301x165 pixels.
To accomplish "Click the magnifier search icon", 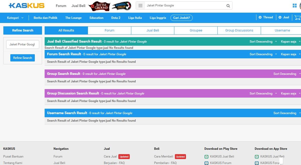I will 228,6.
